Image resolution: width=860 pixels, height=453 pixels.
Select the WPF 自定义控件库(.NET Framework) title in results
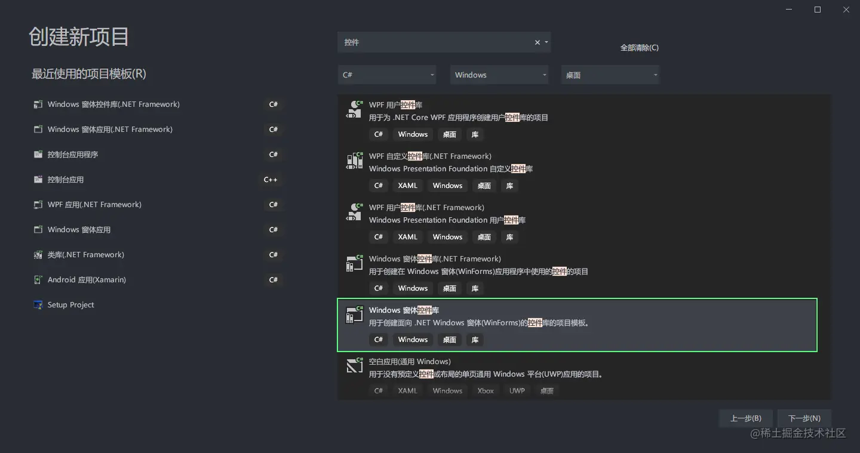(430, 156)
